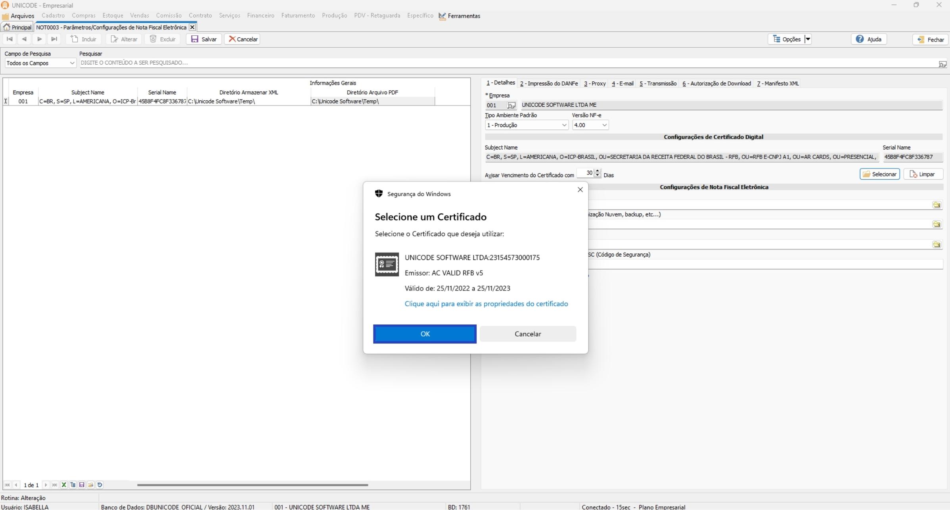950x510 pixels.
Task: Click the purple save-layout icon below the grid
Action: [82, 485]
